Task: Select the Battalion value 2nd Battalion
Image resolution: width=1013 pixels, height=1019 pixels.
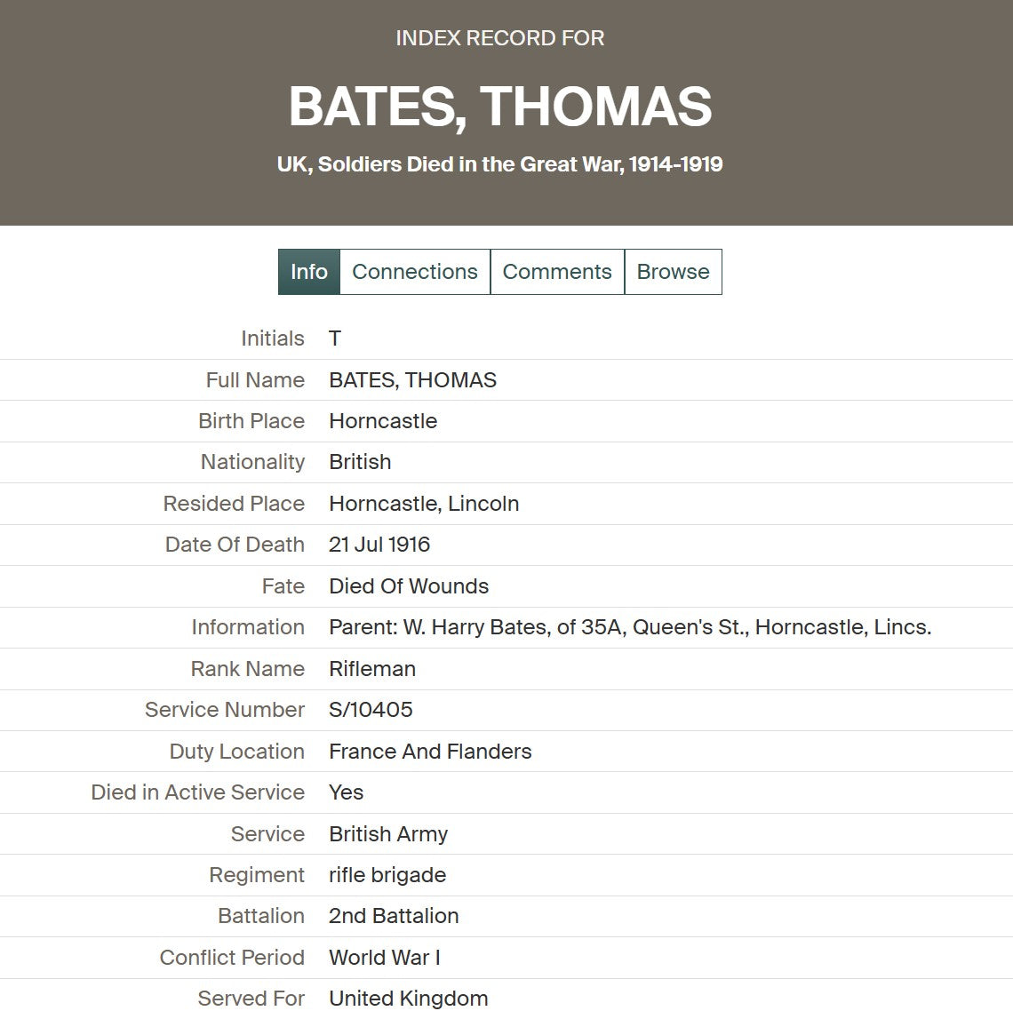Action: pos(394,916)
